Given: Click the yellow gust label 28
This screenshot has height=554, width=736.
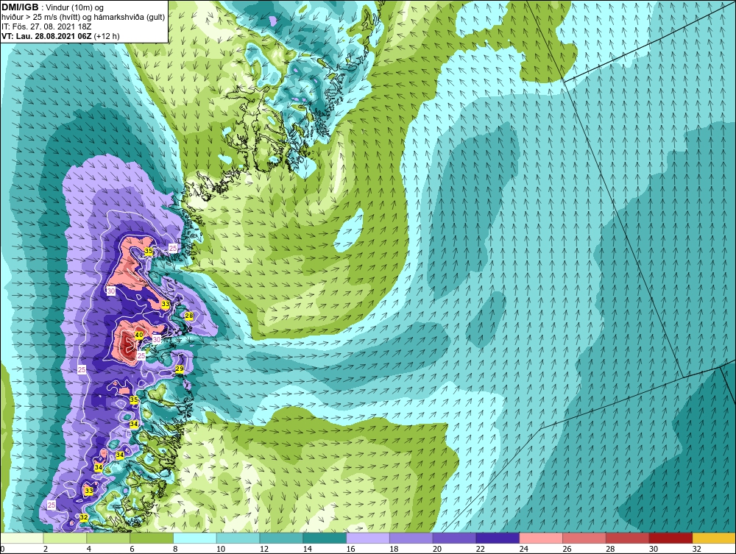Looking at the screenshot, I should pos(189,316).
